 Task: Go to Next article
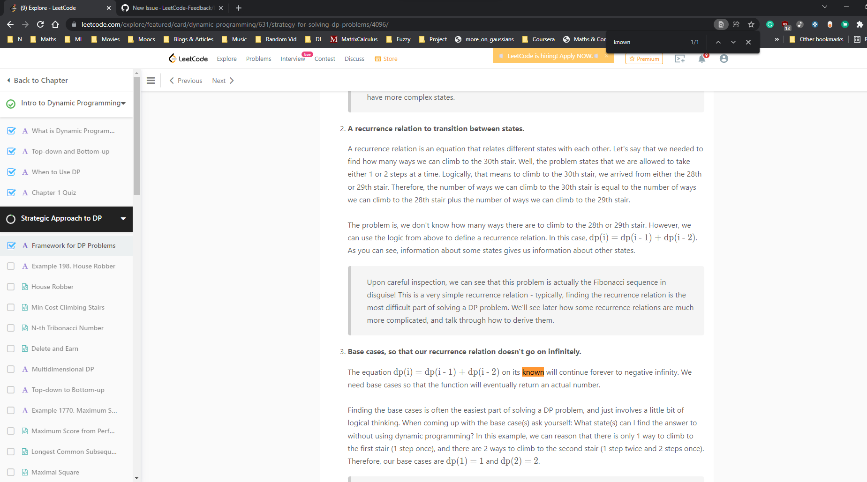pyautogui.click(x=223, y=81)
